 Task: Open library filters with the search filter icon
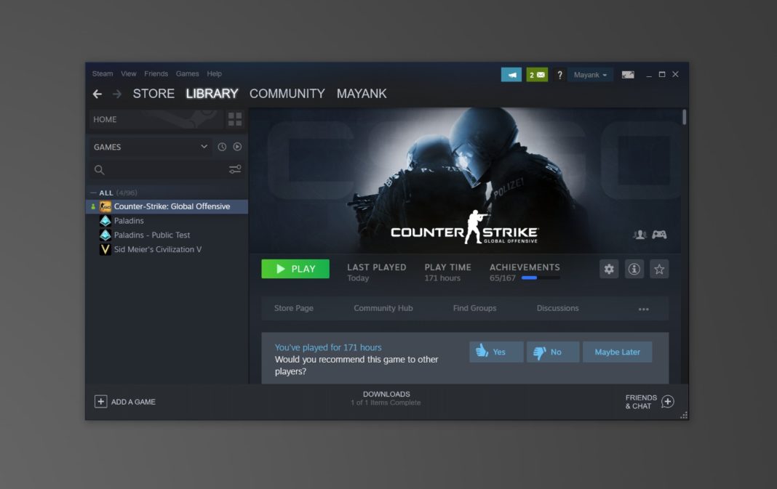[x=234, y=169]
